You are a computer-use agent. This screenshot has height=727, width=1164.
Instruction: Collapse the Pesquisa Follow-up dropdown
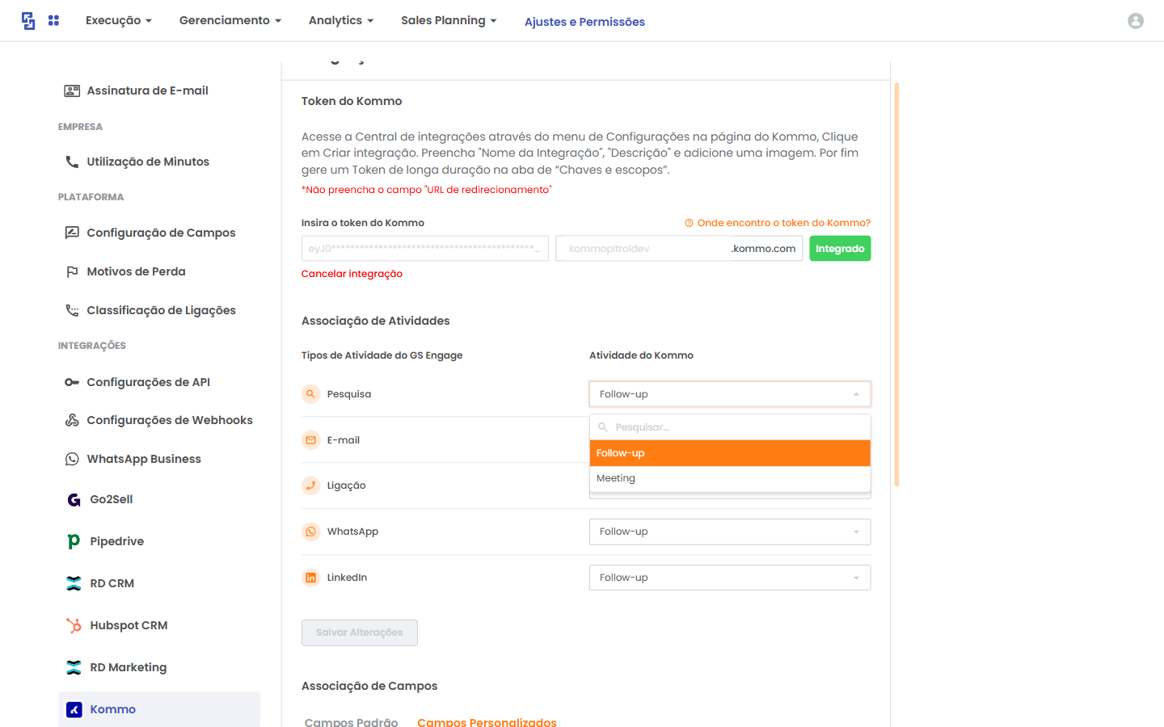(x=730, y=394)
